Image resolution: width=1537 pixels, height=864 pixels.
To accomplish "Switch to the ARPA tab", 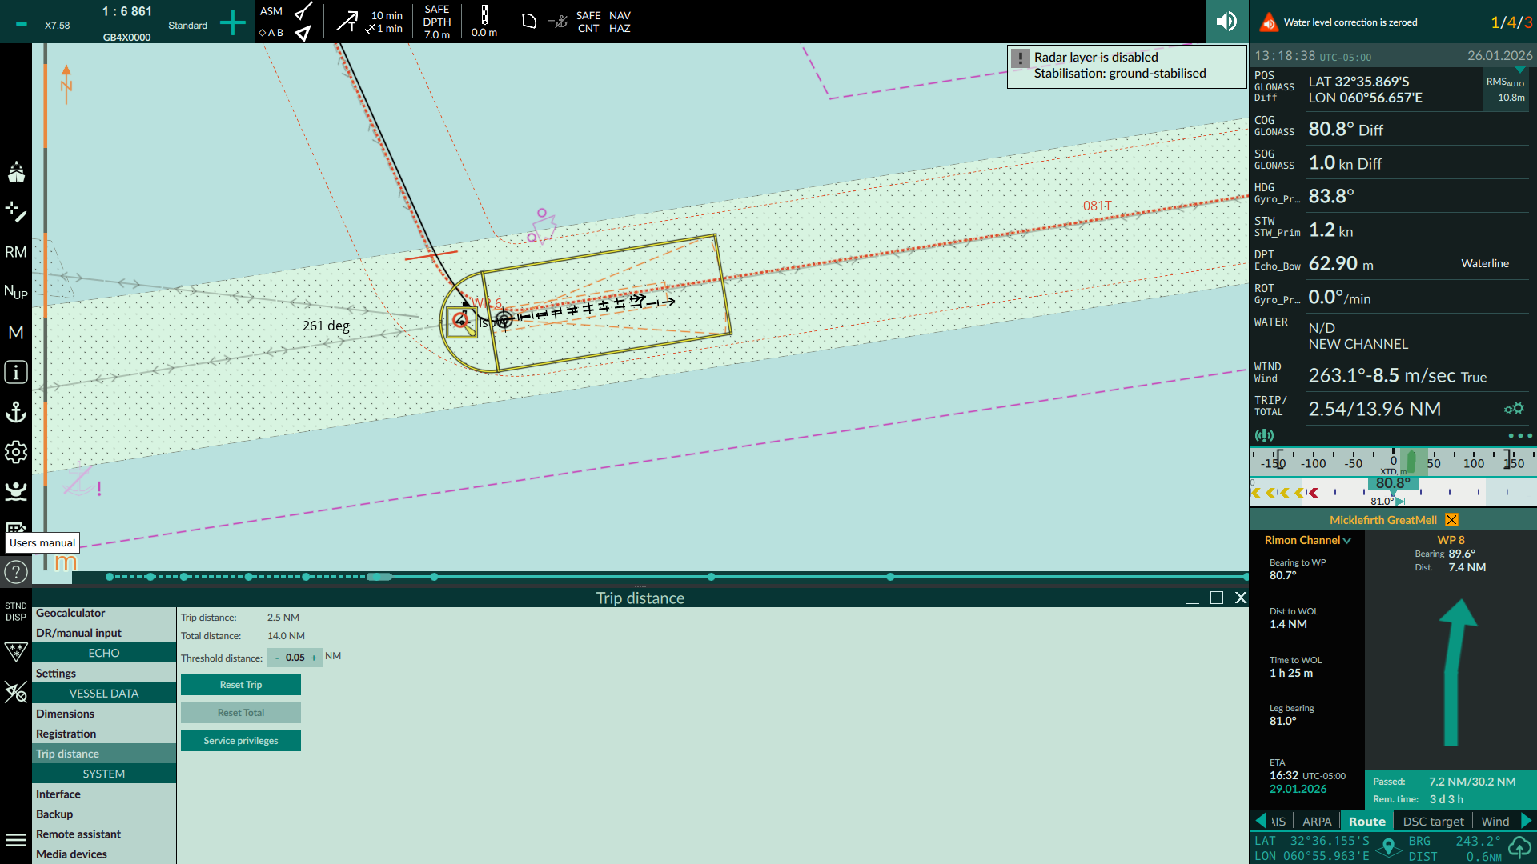I will pyautogui.click(x=1317, y=822).
